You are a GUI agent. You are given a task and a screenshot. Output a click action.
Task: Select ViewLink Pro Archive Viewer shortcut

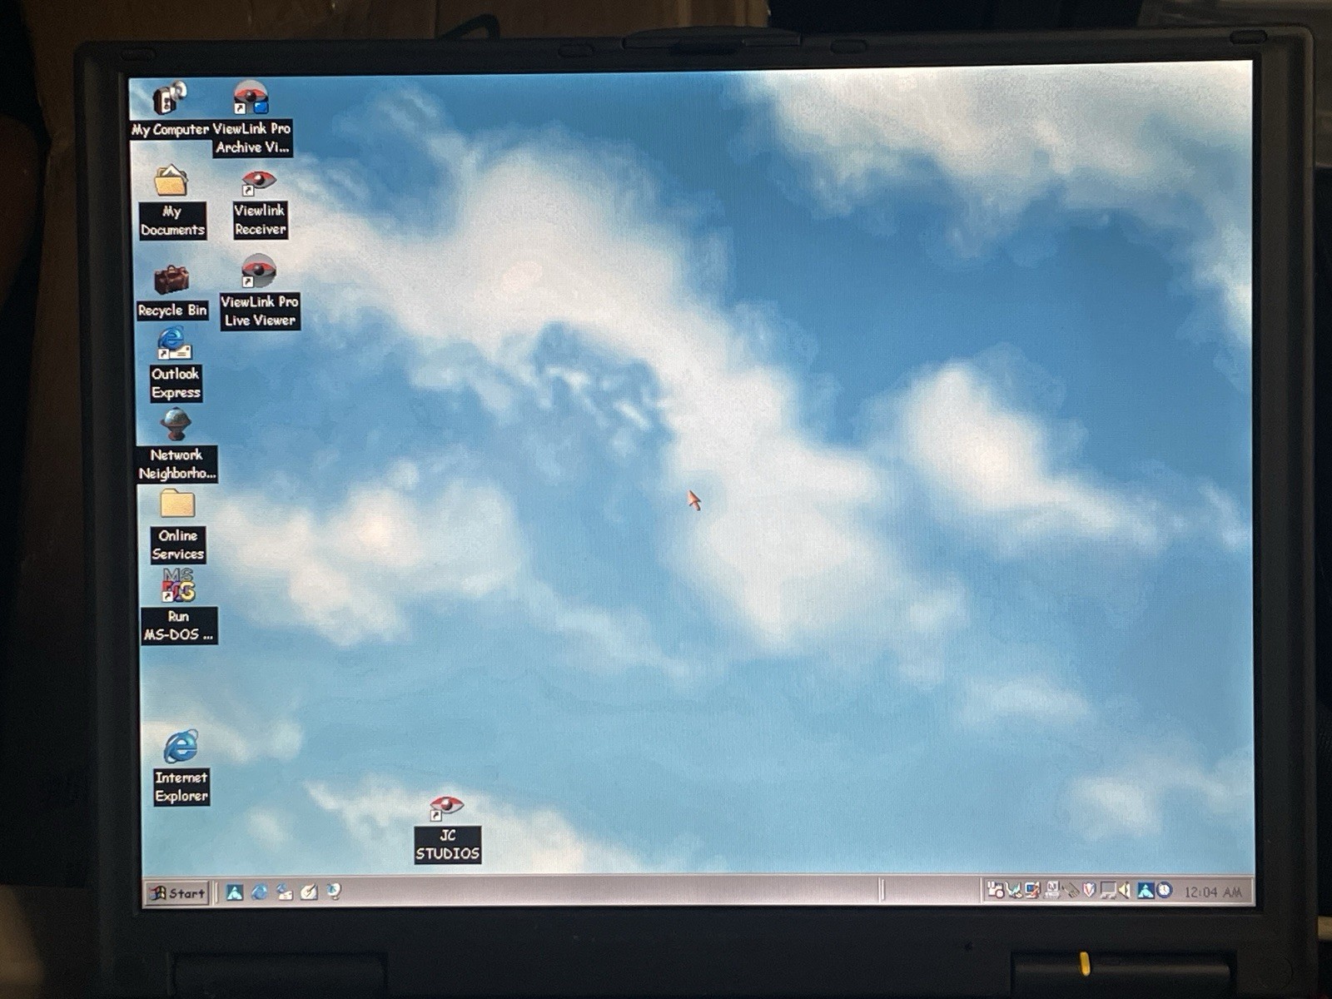pos(251,98)
